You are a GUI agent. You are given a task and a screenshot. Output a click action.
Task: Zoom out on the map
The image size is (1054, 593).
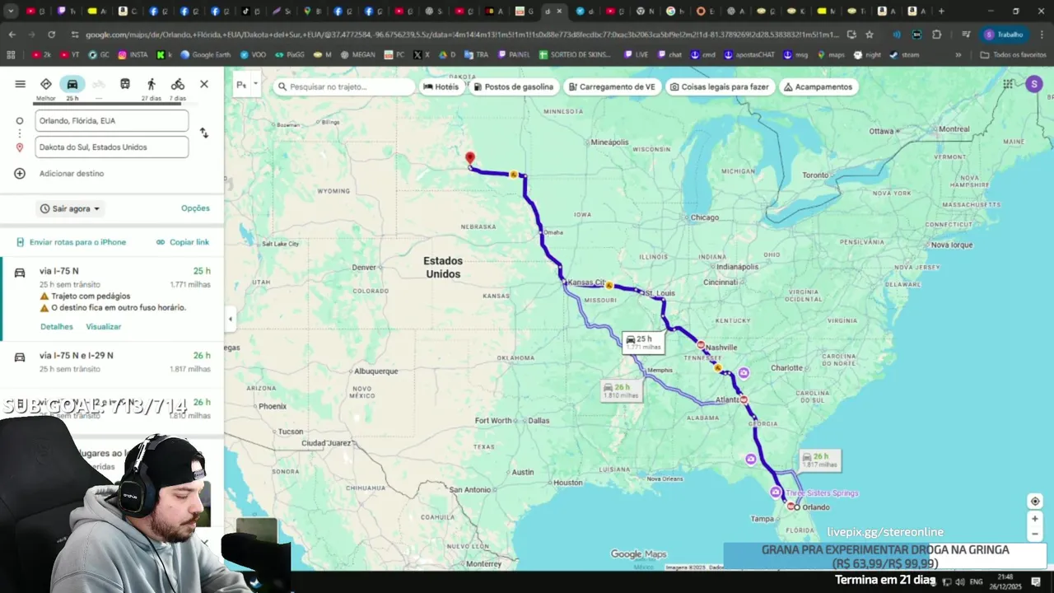click(x=1035, y=535)
